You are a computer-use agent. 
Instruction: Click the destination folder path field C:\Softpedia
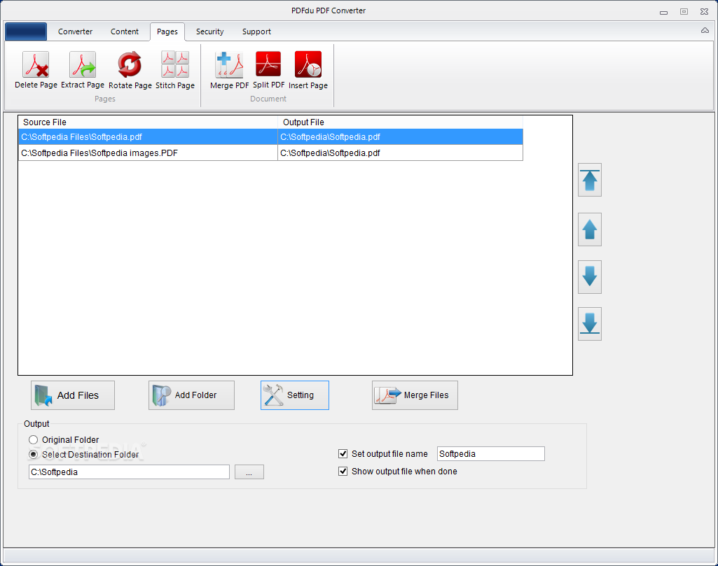pos(129,472)
